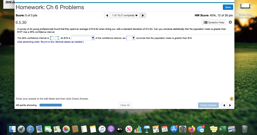Click bottom next arrow beside Check Answer

click(x=230, y=105)
